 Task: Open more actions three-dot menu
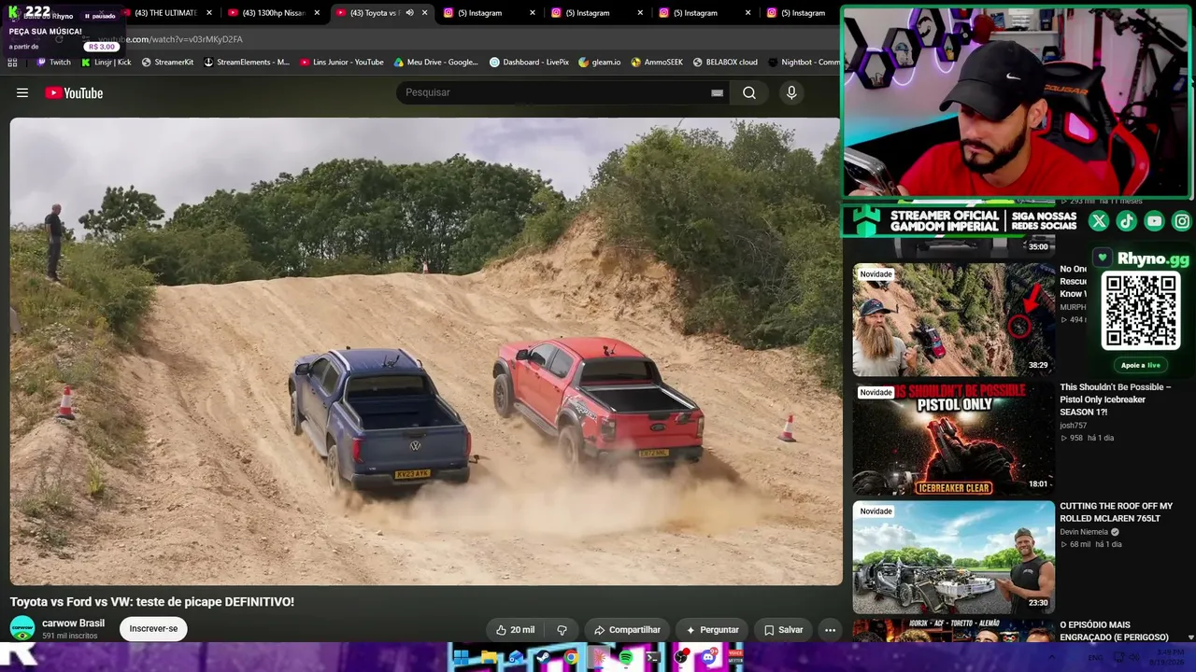[830, 630]
